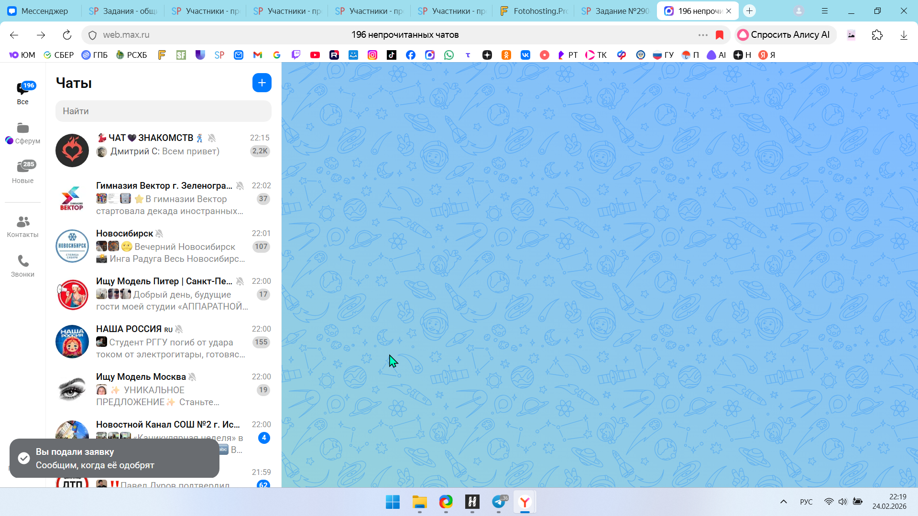918x516 pixels.
Task: Open Windows Start menu on taskbar
Action: point(393,502)
